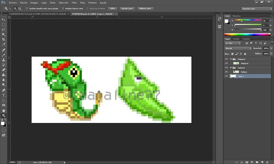The width and height of the screenshot is (274, 164).
Task: Hide the Capa 1 layer visibility eye
Action: coord(226,76)
